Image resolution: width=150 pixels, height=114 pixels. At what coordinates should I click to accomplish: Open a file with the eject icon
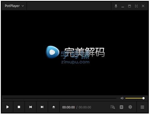(54, 107)
